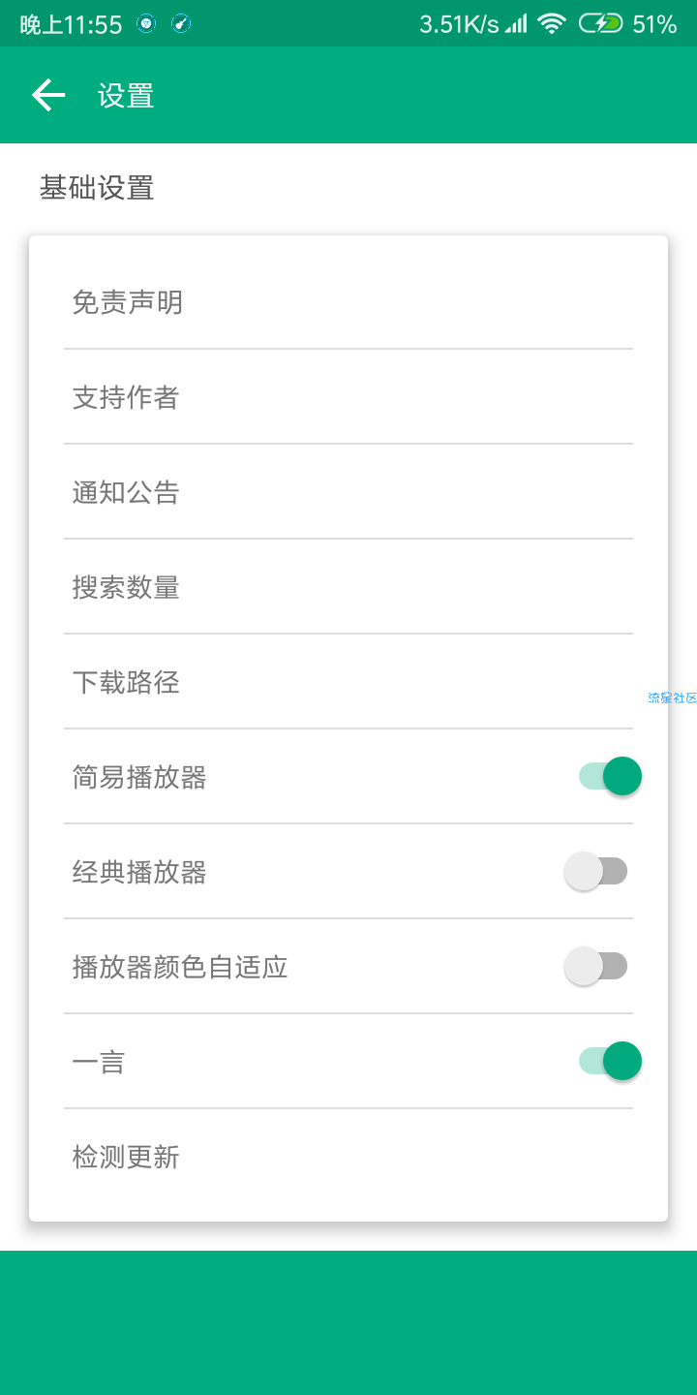The height and width of the screenshot is (1395, 697).
Task: Click the first round notification icon
Action: click(146, 24)
